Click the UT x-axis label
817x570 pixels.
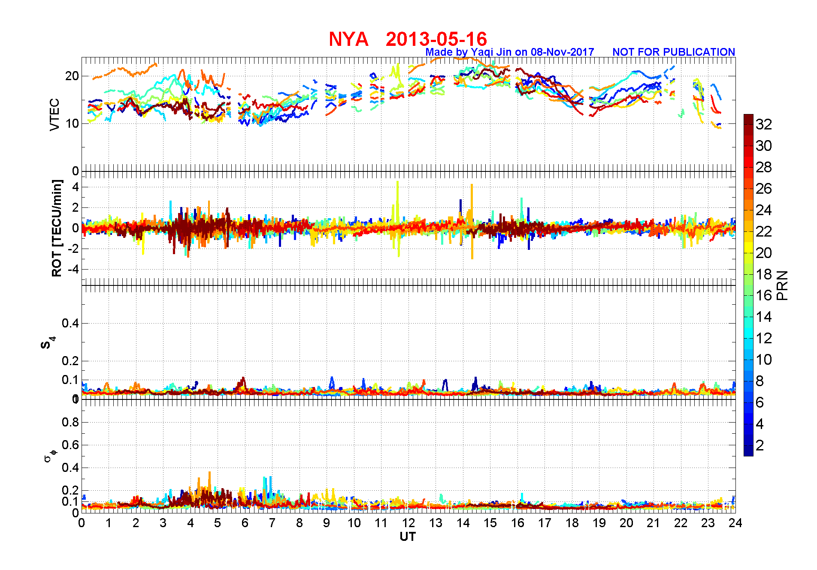point(408,537)
